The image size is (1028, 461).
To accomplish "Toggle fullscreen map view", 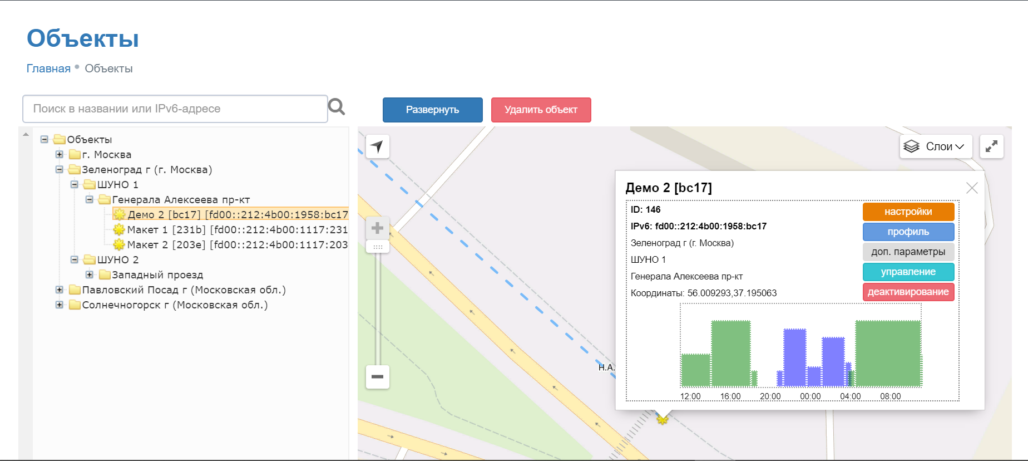I will coord(991,147).
